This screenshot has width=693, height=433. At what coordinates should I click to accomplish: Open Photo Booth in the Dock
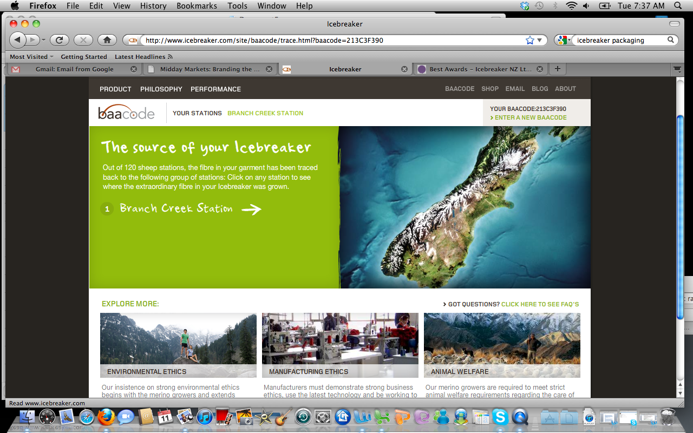coord(224,417)
